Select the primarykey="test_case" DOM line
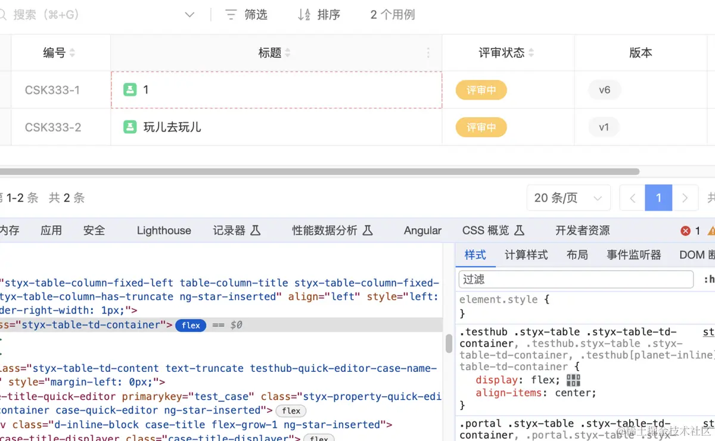715x441 pixels. coord(222,397)
